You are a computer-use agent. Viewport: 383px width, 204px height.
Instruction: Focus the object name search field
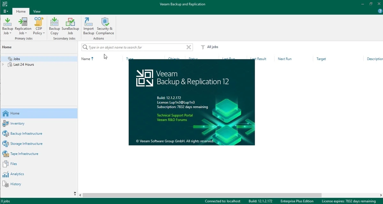(137, 47)
